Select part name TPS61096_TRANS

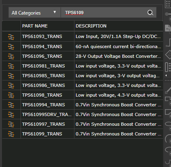pos(42,56)
